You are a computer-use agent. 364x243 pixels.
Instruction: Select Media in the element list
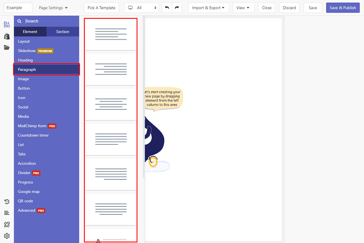[x=47, y=117]
